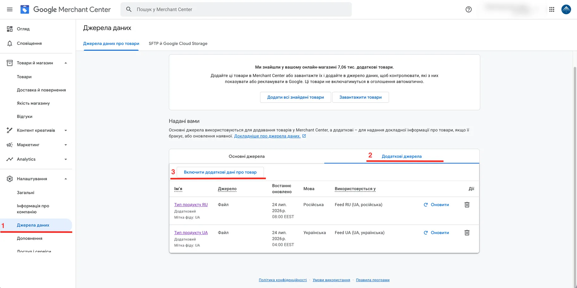577x288 pixels.
Task: Click the Товари й магазин store icon
Action: coord(10,63)
